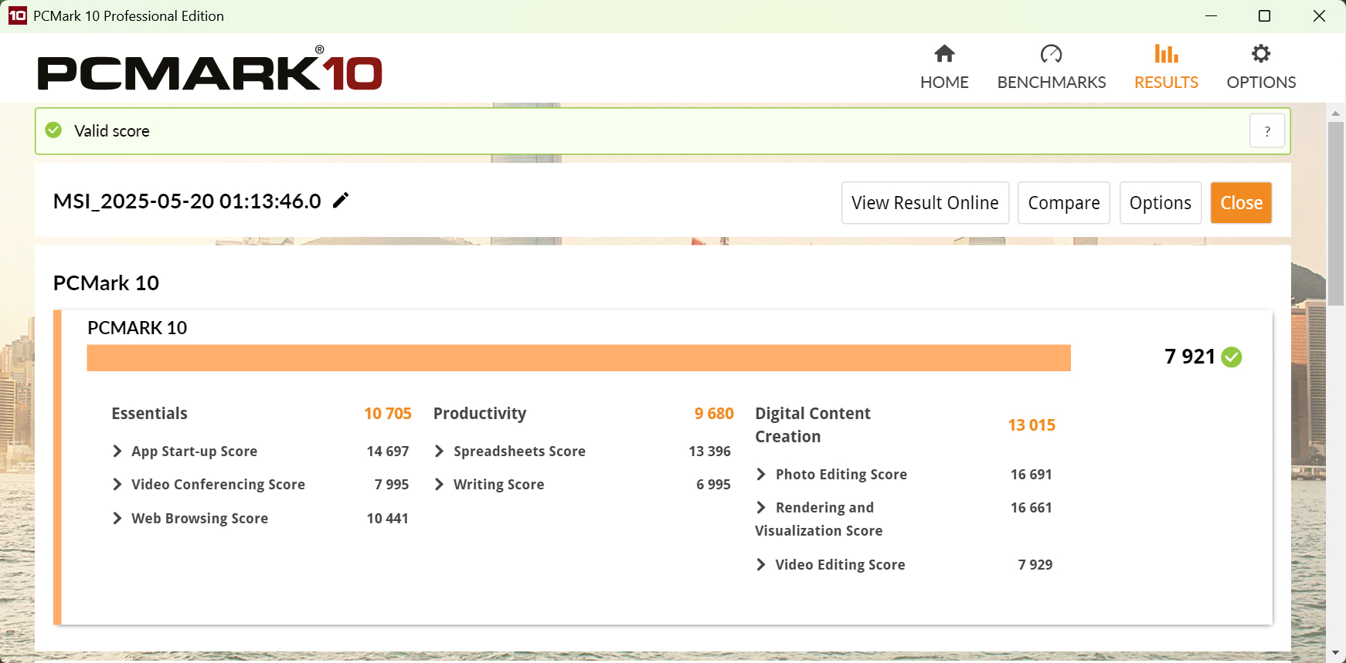Click the PCMark 10 section heading
The width and height of the screenshot is (1346, 663).
(x=106, y=283)
